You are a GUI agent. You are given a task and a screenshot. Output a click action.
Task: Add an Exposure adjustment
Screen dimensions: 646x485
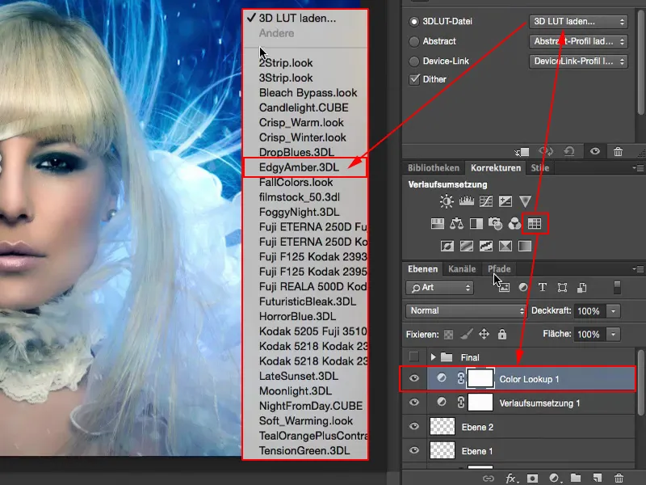505,201
